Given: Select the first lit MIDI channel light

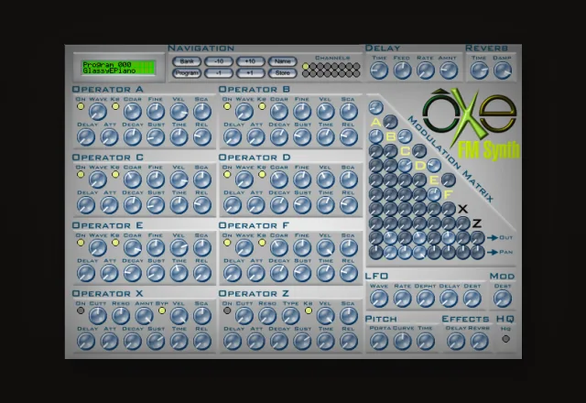Looking at the screenshot, I should pyautogui.click(x=305, y=66).
